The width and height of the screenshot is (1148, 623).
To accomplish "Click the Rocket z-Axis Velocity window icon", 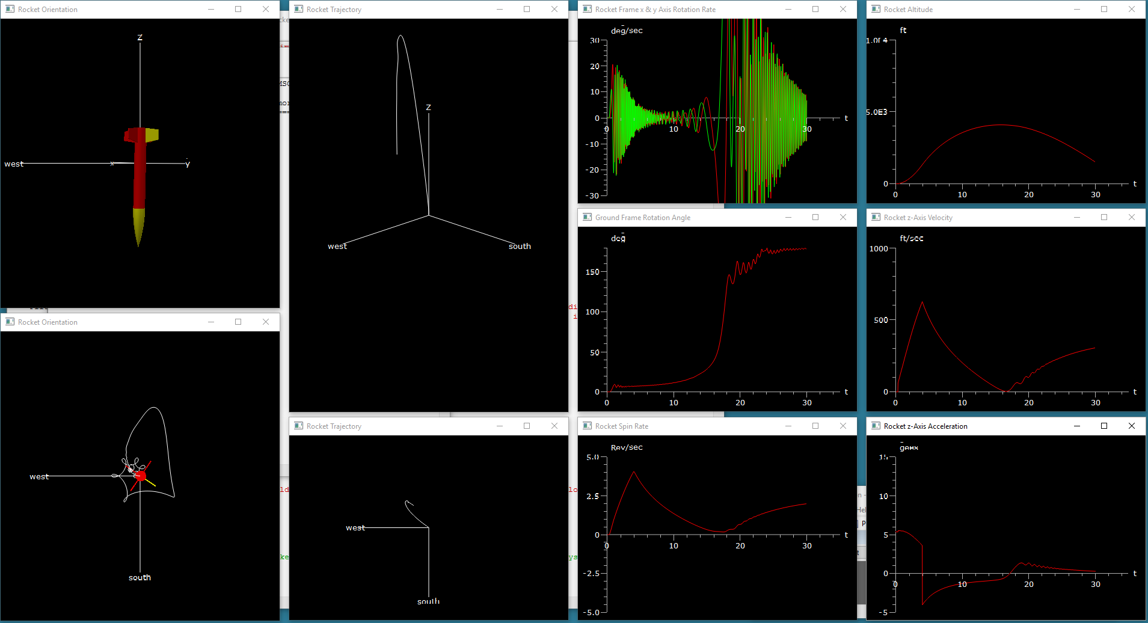I will click(x=876, y=217).
